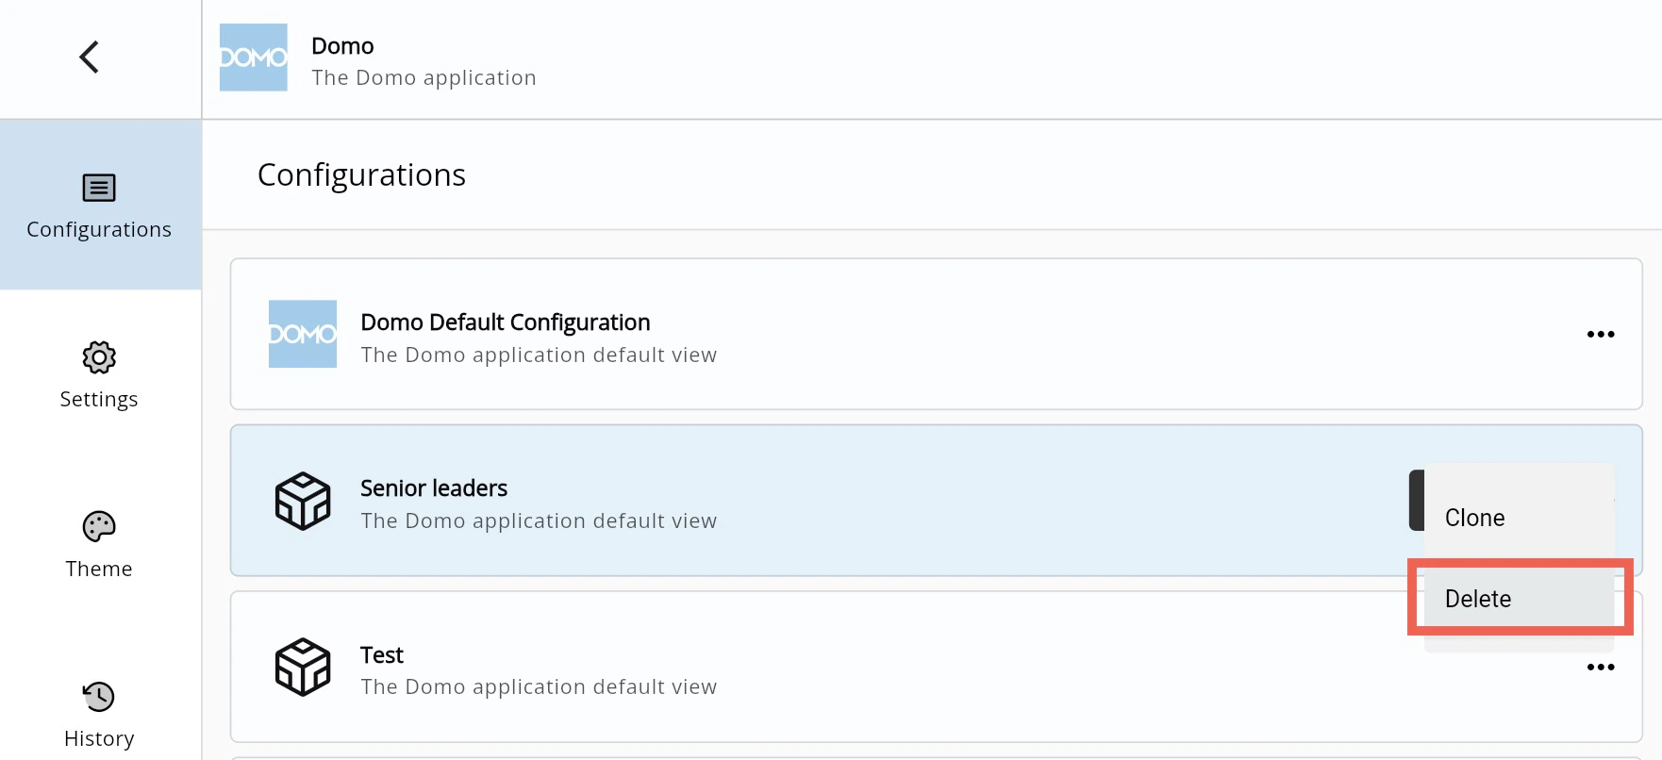Select the Domo Default Configuration title
This screenshot has height=760, width=1662.
tap(506, 322)
